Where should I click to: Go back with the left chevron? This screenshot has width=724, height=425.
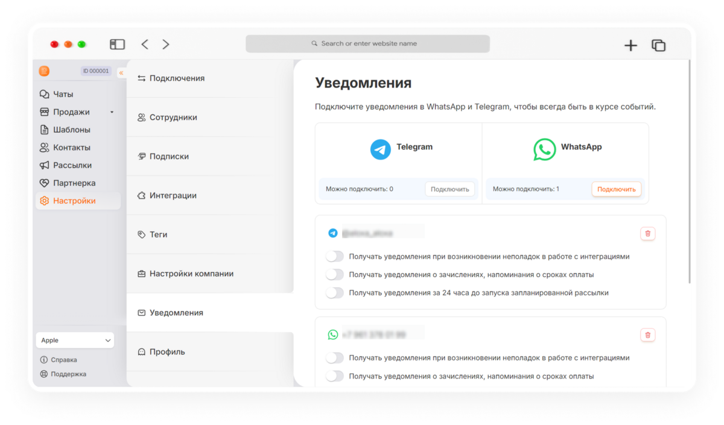[x=145, y=44]
